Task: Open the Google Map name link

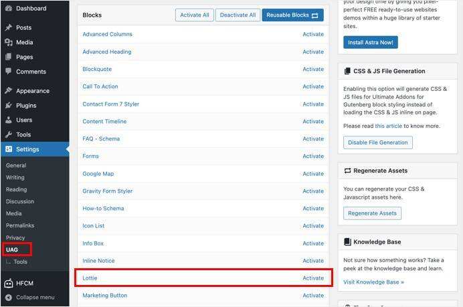Action: tap(98, 174)
